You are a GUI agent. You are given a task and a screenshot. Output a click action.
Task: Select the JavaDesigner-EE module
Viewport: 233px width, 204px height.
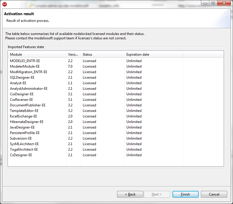tap(22, 127)
